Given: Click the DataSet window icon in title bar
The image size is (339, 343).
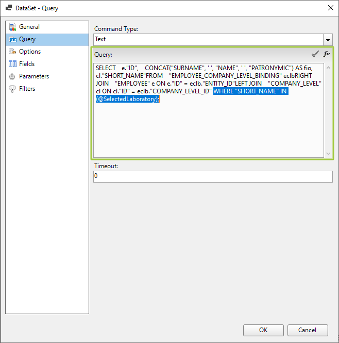Looking at the screenshot, I should click(9, 8).
